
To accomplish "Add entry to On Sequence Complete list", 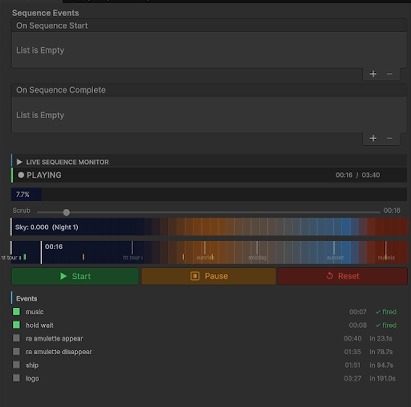I will coord(373,138).
